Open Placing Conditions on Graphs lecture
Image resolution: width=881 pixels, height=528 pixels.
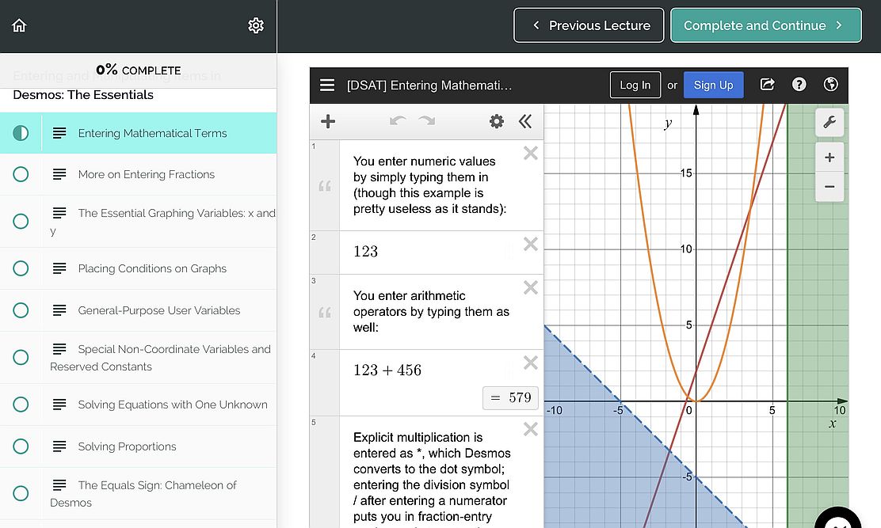(x=138, y=269)
